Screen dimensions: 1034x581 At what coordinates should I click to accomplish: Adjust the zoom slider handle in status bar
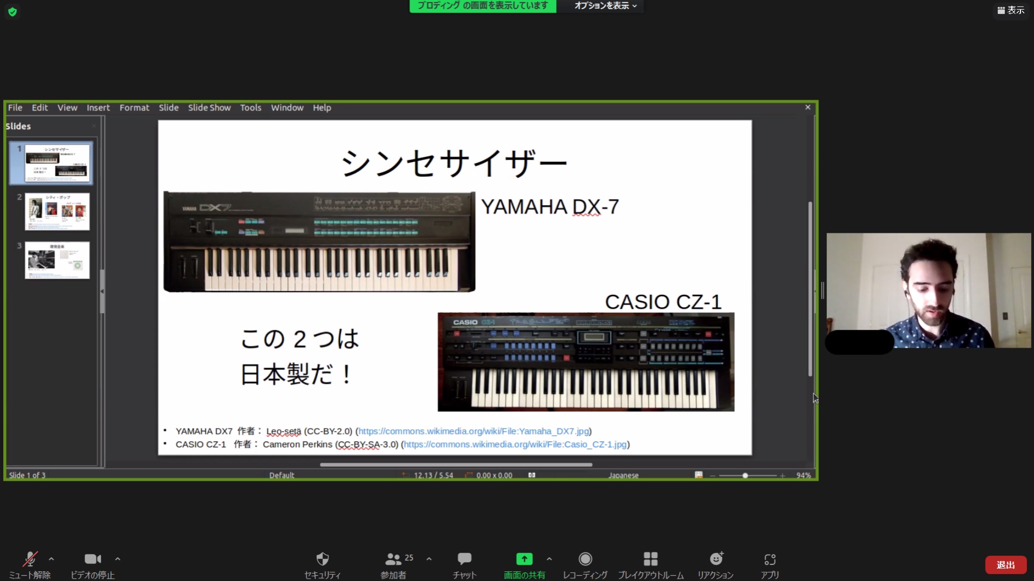(x=745, y=475)
